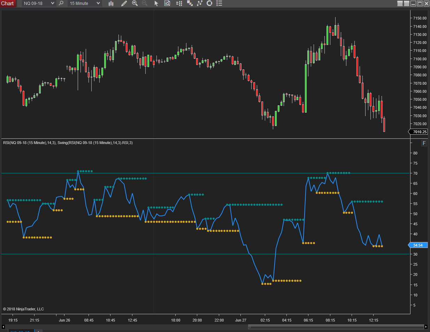
Task: Maximize the chart window
Action: tap(420, 3)
